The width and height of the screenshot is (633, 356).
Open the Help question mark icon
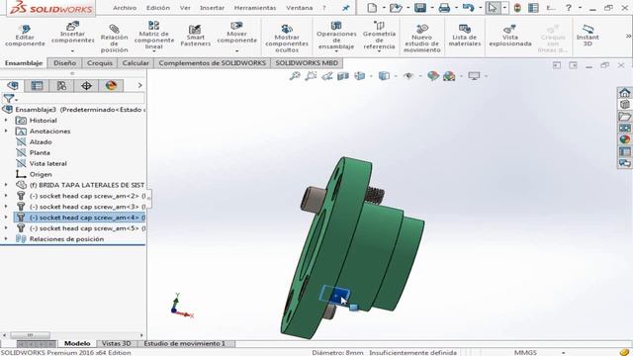click(x=569, y=8)
